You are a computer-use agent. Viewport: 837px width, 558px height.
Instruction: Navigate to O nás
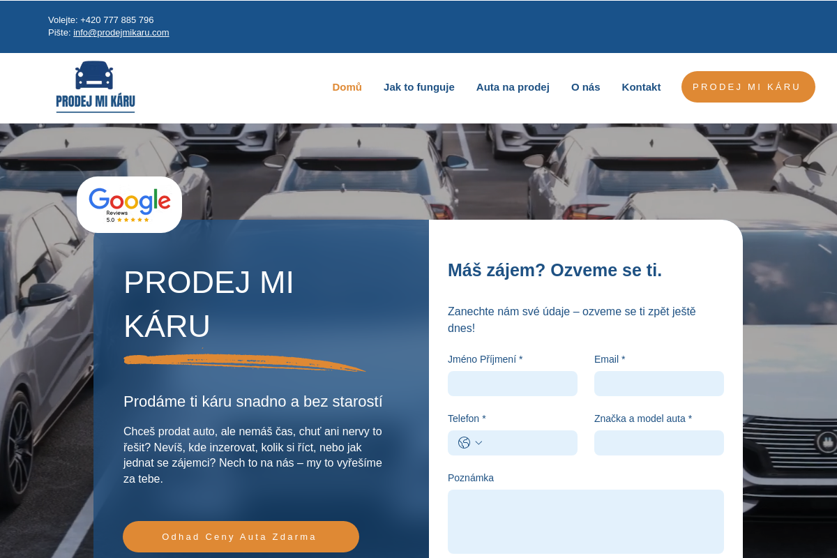(x=586, y=87)
